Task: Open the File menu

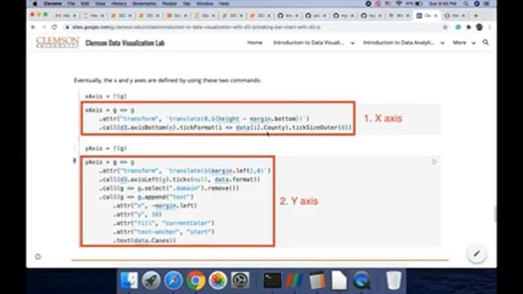Action: (x=71, y=3)
